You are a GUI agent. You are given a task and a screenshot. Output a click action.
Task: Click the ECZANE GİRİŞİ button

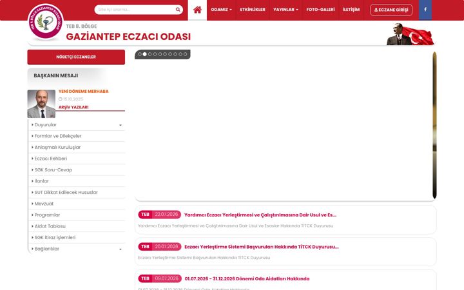pyautogui.click(x=391, y=10)
